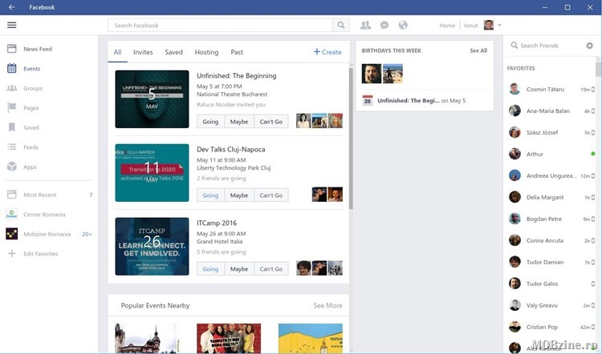Open ITCamp 2016 event title
Viewport: 602px width, 354px height.
click(217, 223)
